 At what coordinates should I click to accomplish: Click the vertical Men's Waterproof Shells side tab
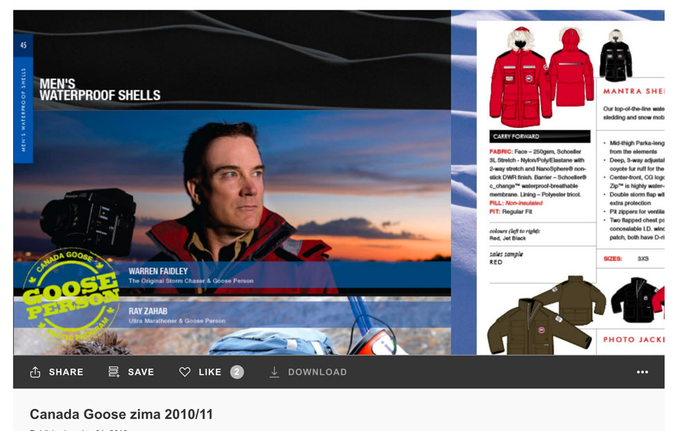tap(23, 109)
